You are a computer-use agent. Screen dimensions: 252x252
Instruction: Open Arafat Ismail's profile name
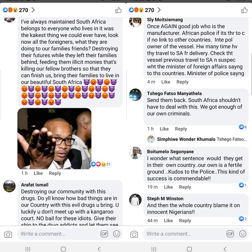pos(35,185)
